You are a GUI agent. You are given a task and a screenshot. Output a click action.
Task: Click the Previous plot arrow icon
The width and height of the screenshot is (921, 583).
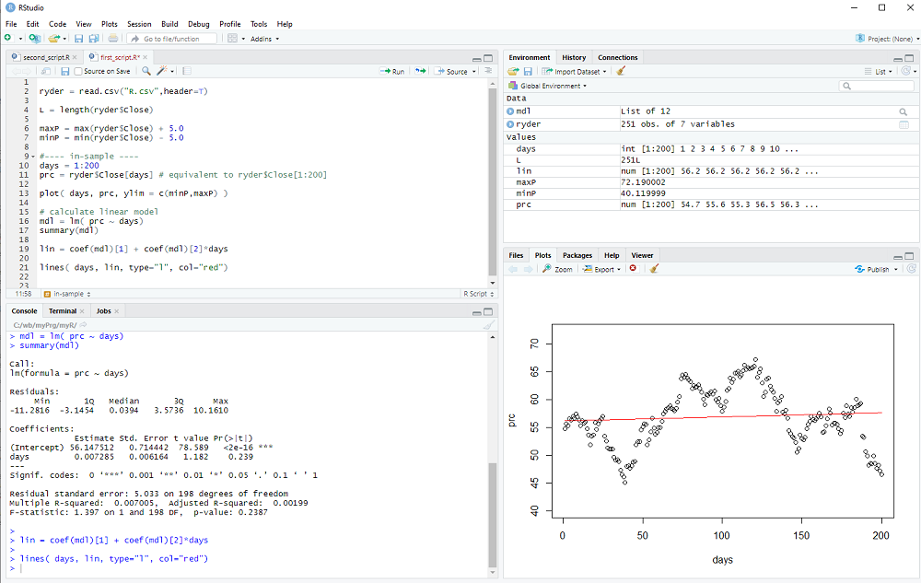(513, 269)
